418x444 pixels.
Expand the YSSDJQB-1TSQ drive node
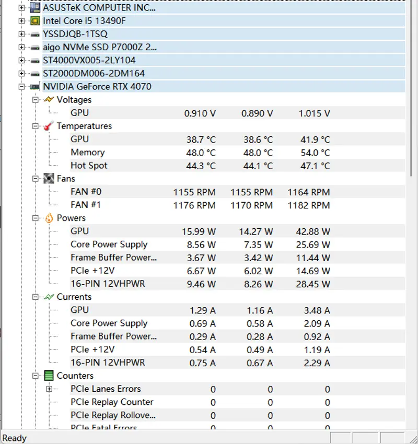21,34
